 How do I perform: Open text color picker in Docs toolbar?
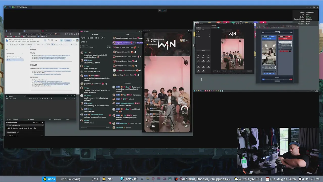[x=59, y=44]
